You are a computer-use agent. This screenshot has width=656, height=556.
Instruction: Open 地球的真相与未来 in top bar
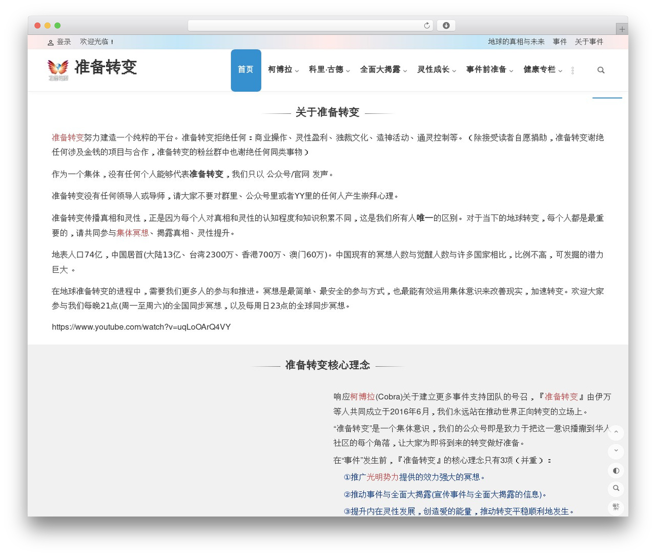tap(516, 42)
